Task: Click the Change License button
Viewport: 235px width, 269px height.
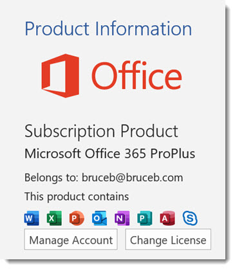Action: [x=168, y=239]
